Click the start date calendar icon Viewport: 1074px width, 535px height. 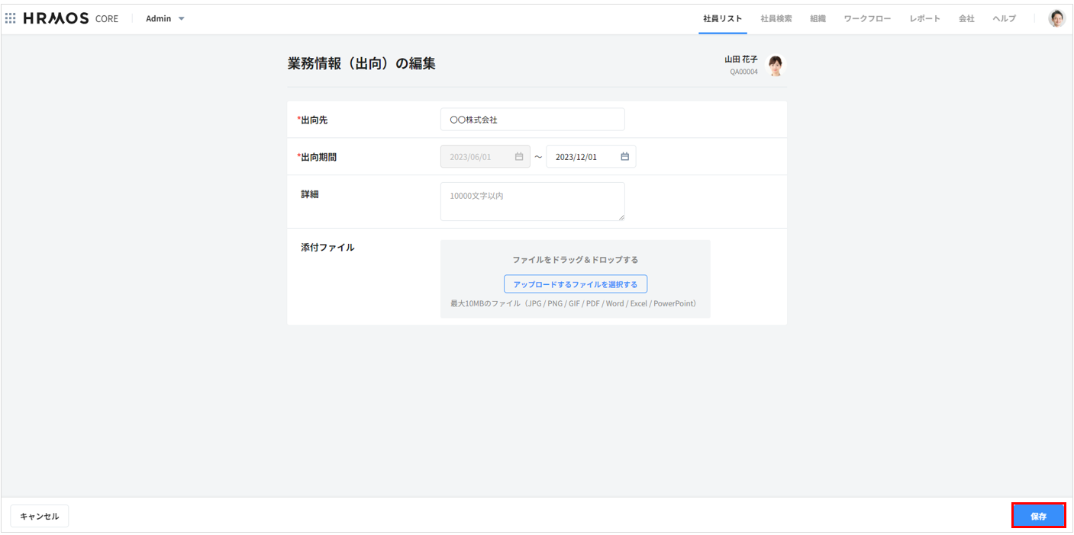(x=519, y=157)
